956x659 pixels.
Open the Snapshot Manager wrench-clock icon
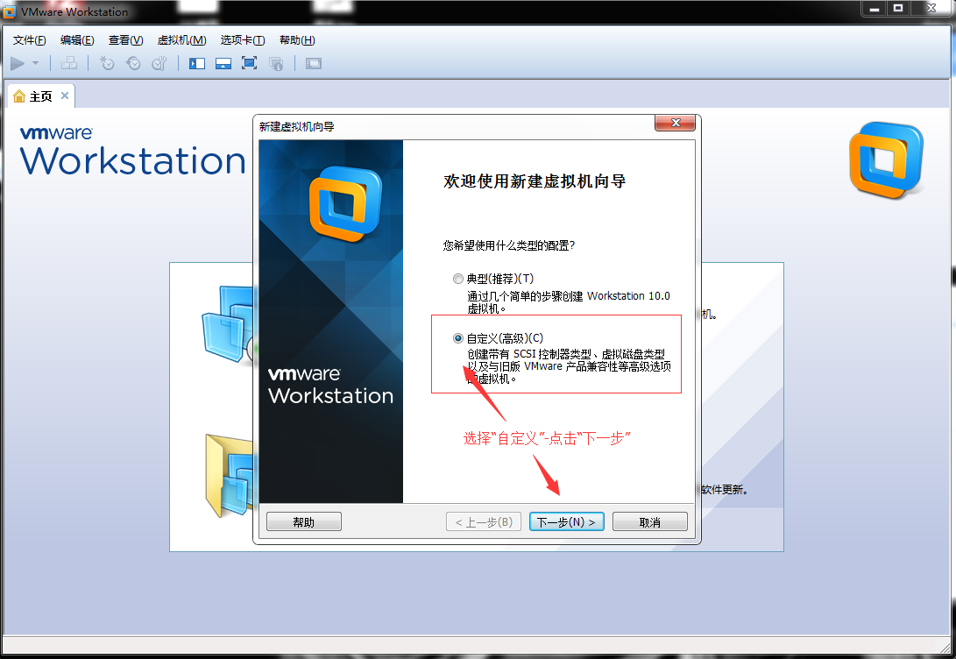[x=159, y=63]
